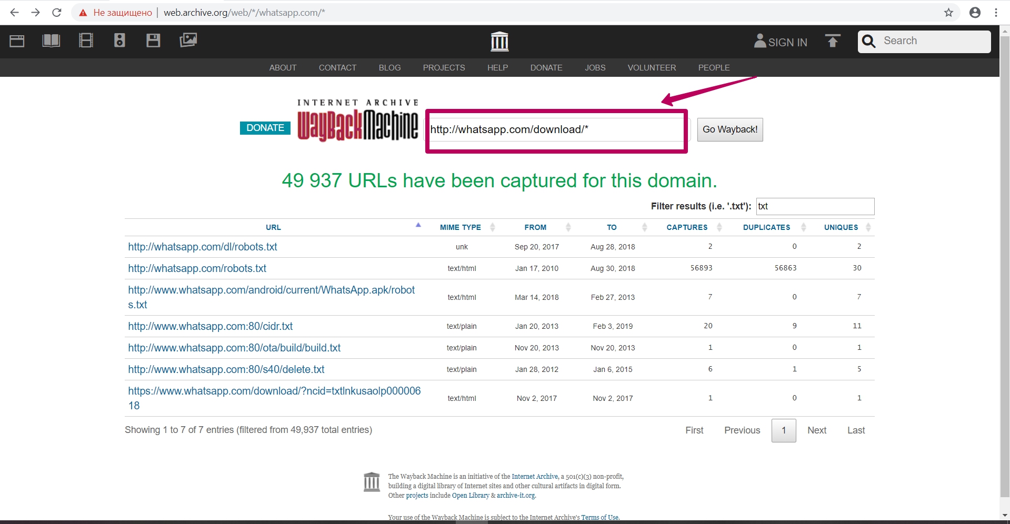Open the Audio speaker icon
The width and height of the screenshot is (1010, 524).
pos(119,41)
